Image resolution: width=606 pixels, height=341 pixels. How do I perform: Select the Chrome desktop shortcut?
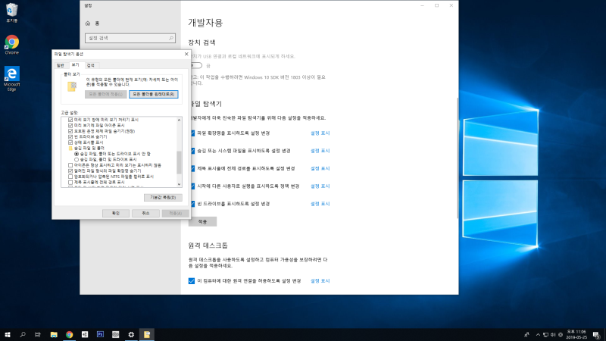[x=12, y=45]
